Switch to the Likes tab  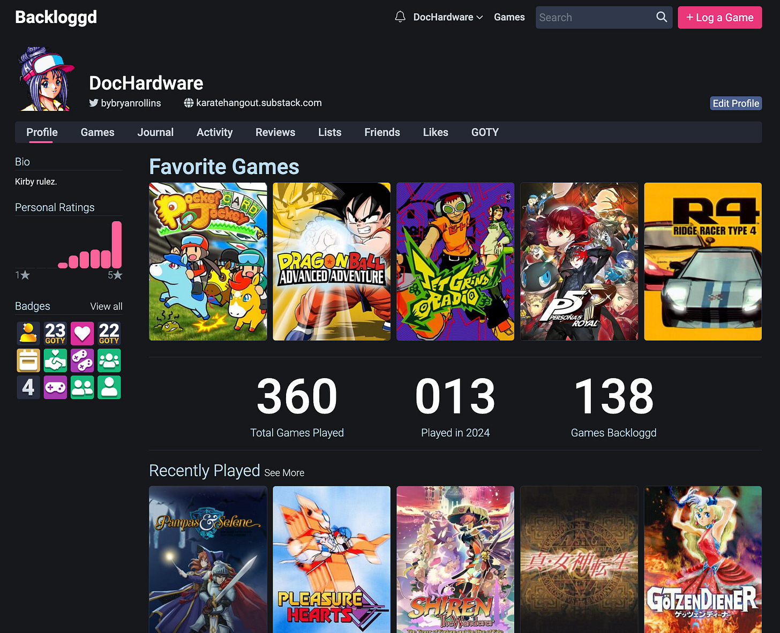click(x=436, y=132)
